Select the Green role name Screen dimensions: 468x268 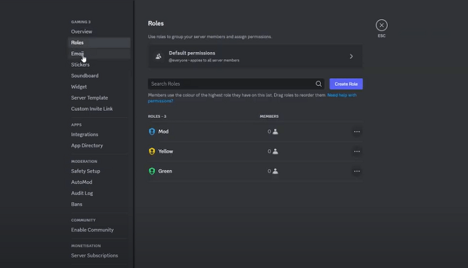[165, 171]
